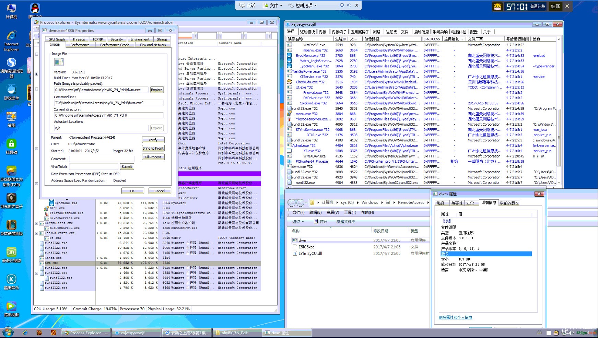
Task: Launch Internet Explorer from the desktop
Action: pyautogui.click(x=11, y=40)
